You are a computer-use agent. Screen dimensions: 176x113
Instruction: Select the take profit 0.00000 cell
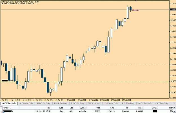click(x=125, y=111)
